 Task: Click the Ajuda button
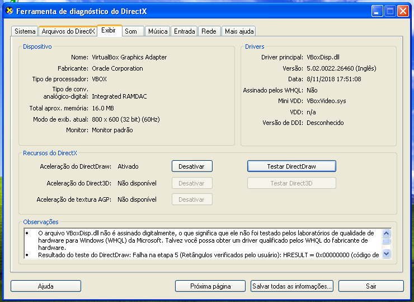click(x=46, y=286)
